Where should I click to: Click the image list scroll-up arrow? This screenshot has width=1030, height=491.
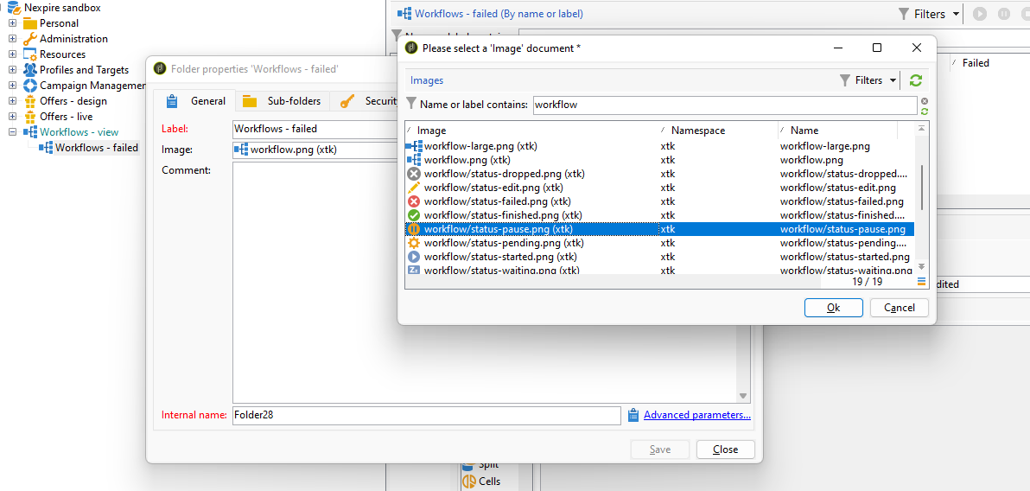[x=921, y=128]
